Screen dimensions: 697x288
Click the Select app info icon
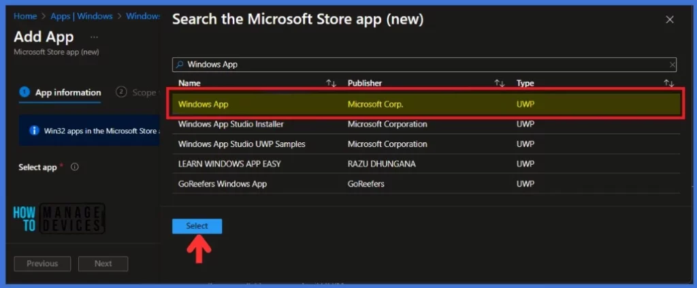(75, 167)
